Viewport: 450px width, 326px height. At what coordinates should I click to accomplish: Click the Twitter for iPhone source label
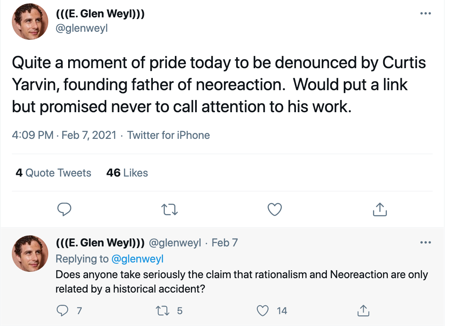click(168, 135)
